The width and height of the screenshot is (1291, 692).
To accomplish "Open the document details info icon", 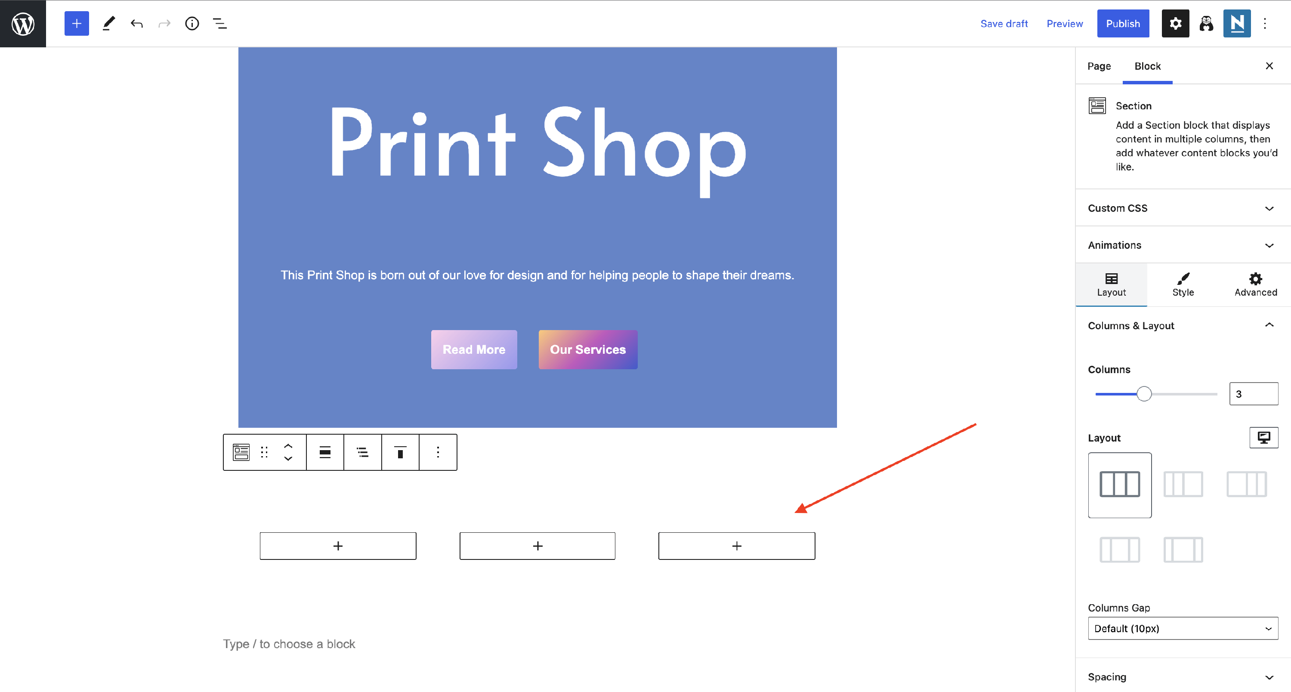I will (192, 24).
